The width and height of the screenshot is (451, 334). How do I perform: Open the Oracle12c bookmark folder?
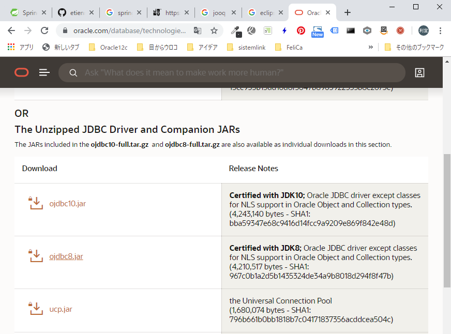click(108, 47)
